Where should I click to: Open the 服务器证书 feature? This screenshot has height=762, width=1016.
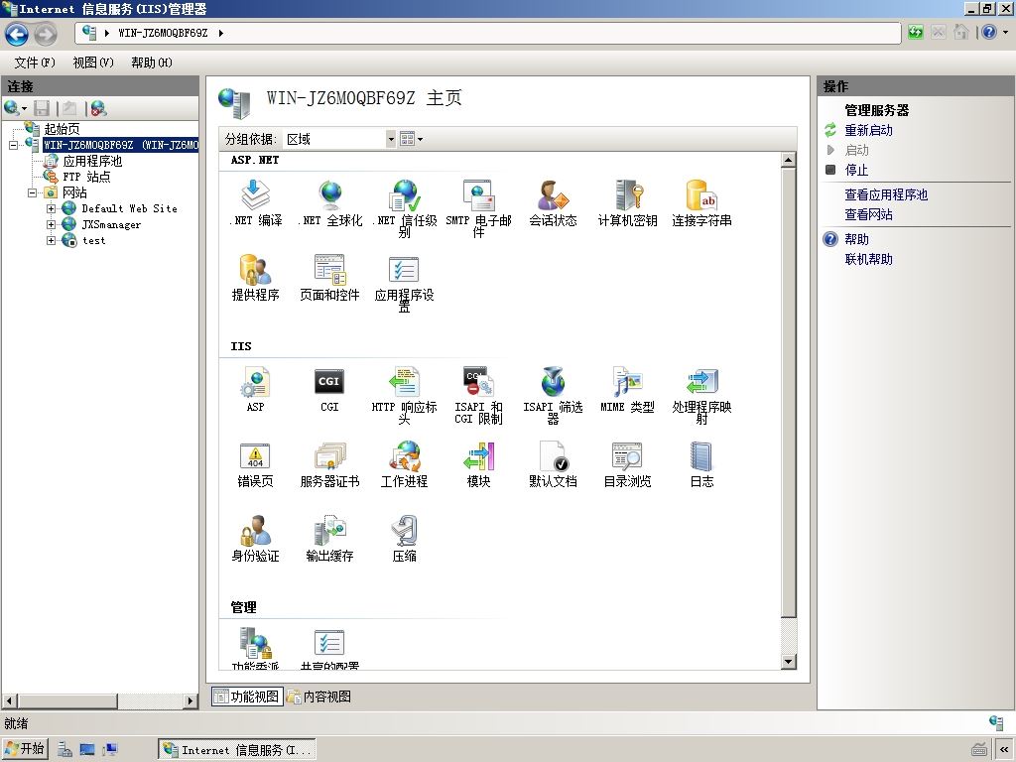[x=329, y=464]
